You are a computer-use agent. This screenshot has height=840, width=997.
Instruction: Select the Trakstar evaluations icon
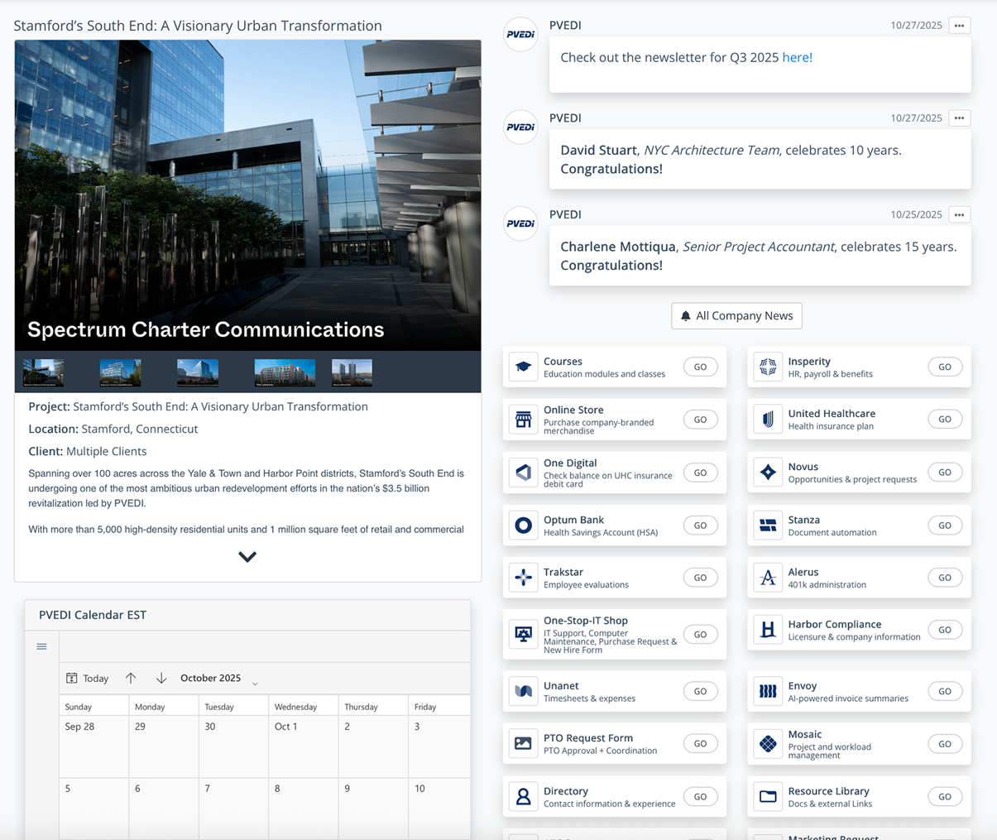point(523,577)
